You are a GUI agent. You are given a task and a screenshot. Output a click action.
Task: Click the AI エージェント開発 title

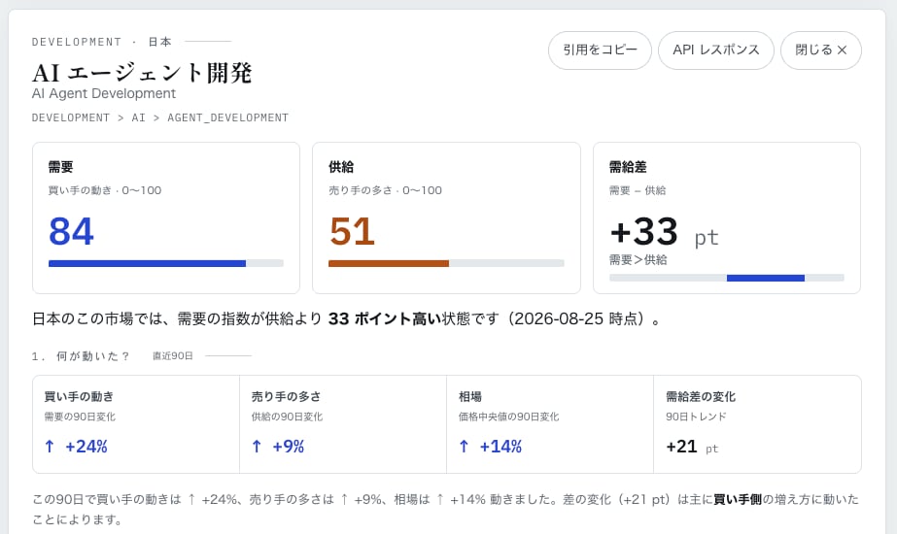[142, 73]
